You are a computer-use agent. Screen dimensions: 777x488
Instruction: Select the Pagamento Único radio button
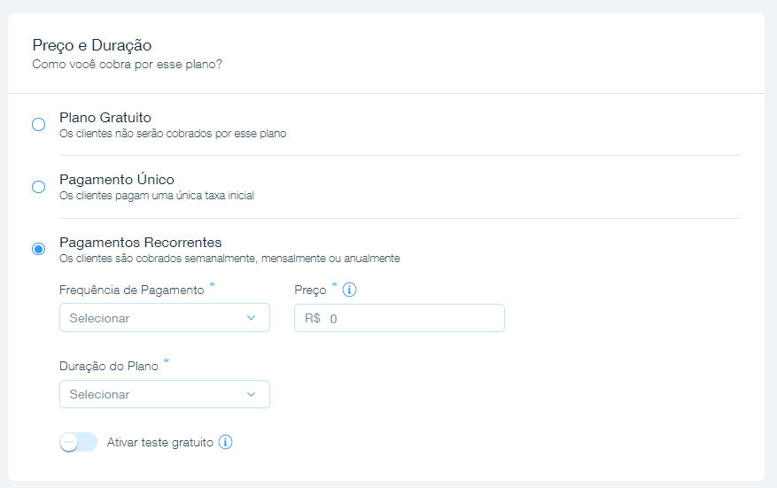pyautogui.click(x=39, y=187)
